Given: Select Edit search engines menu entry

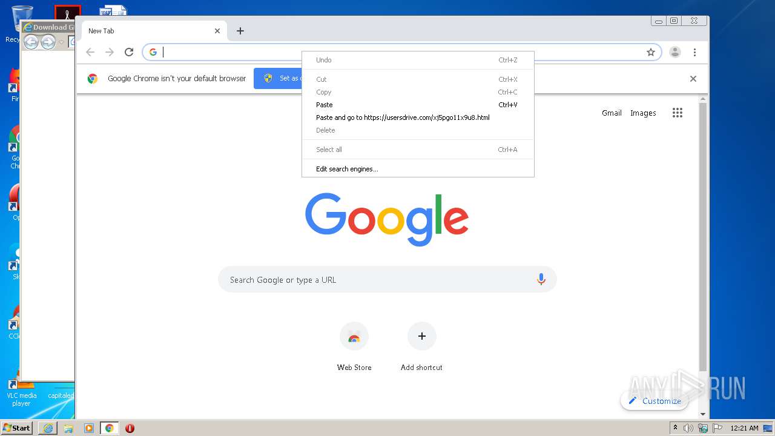Looking at the screenshot, I should 418,169.
